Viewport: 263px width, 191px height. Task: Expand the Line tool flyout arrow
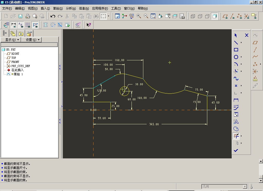coord(241,43)
